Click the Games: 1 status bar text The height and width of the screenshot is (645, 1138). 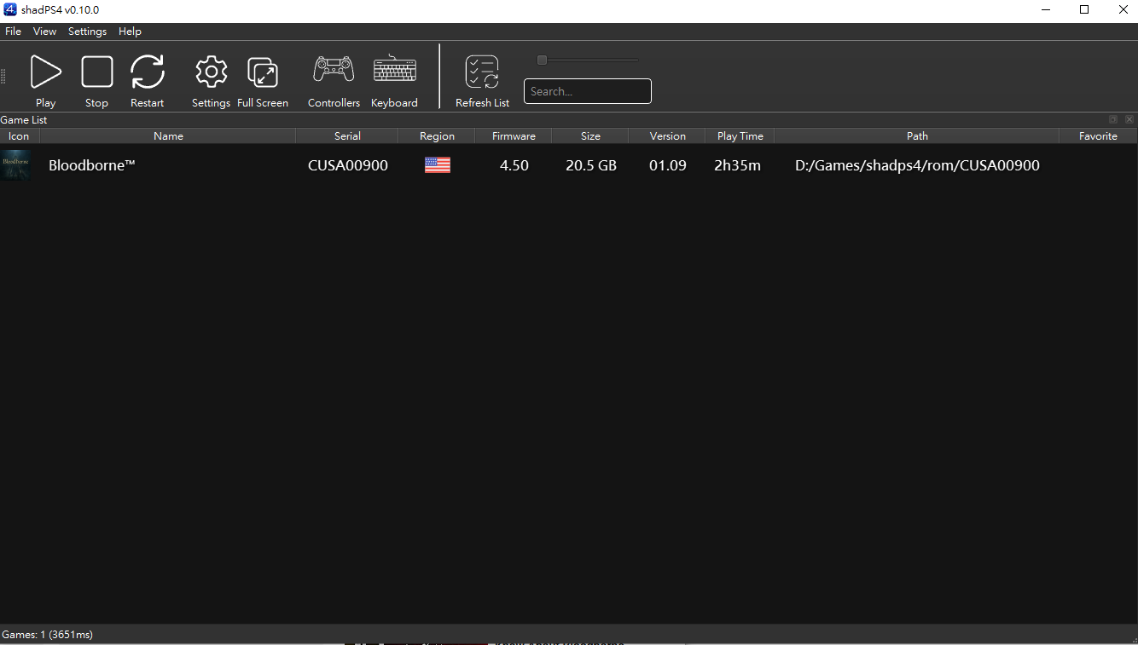tap(48, 635)
